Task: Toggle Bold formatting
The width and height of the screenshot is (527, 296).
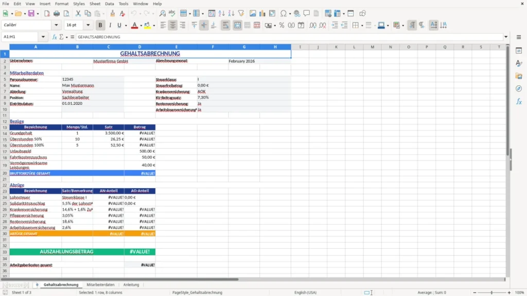Action: coord(100,25)
